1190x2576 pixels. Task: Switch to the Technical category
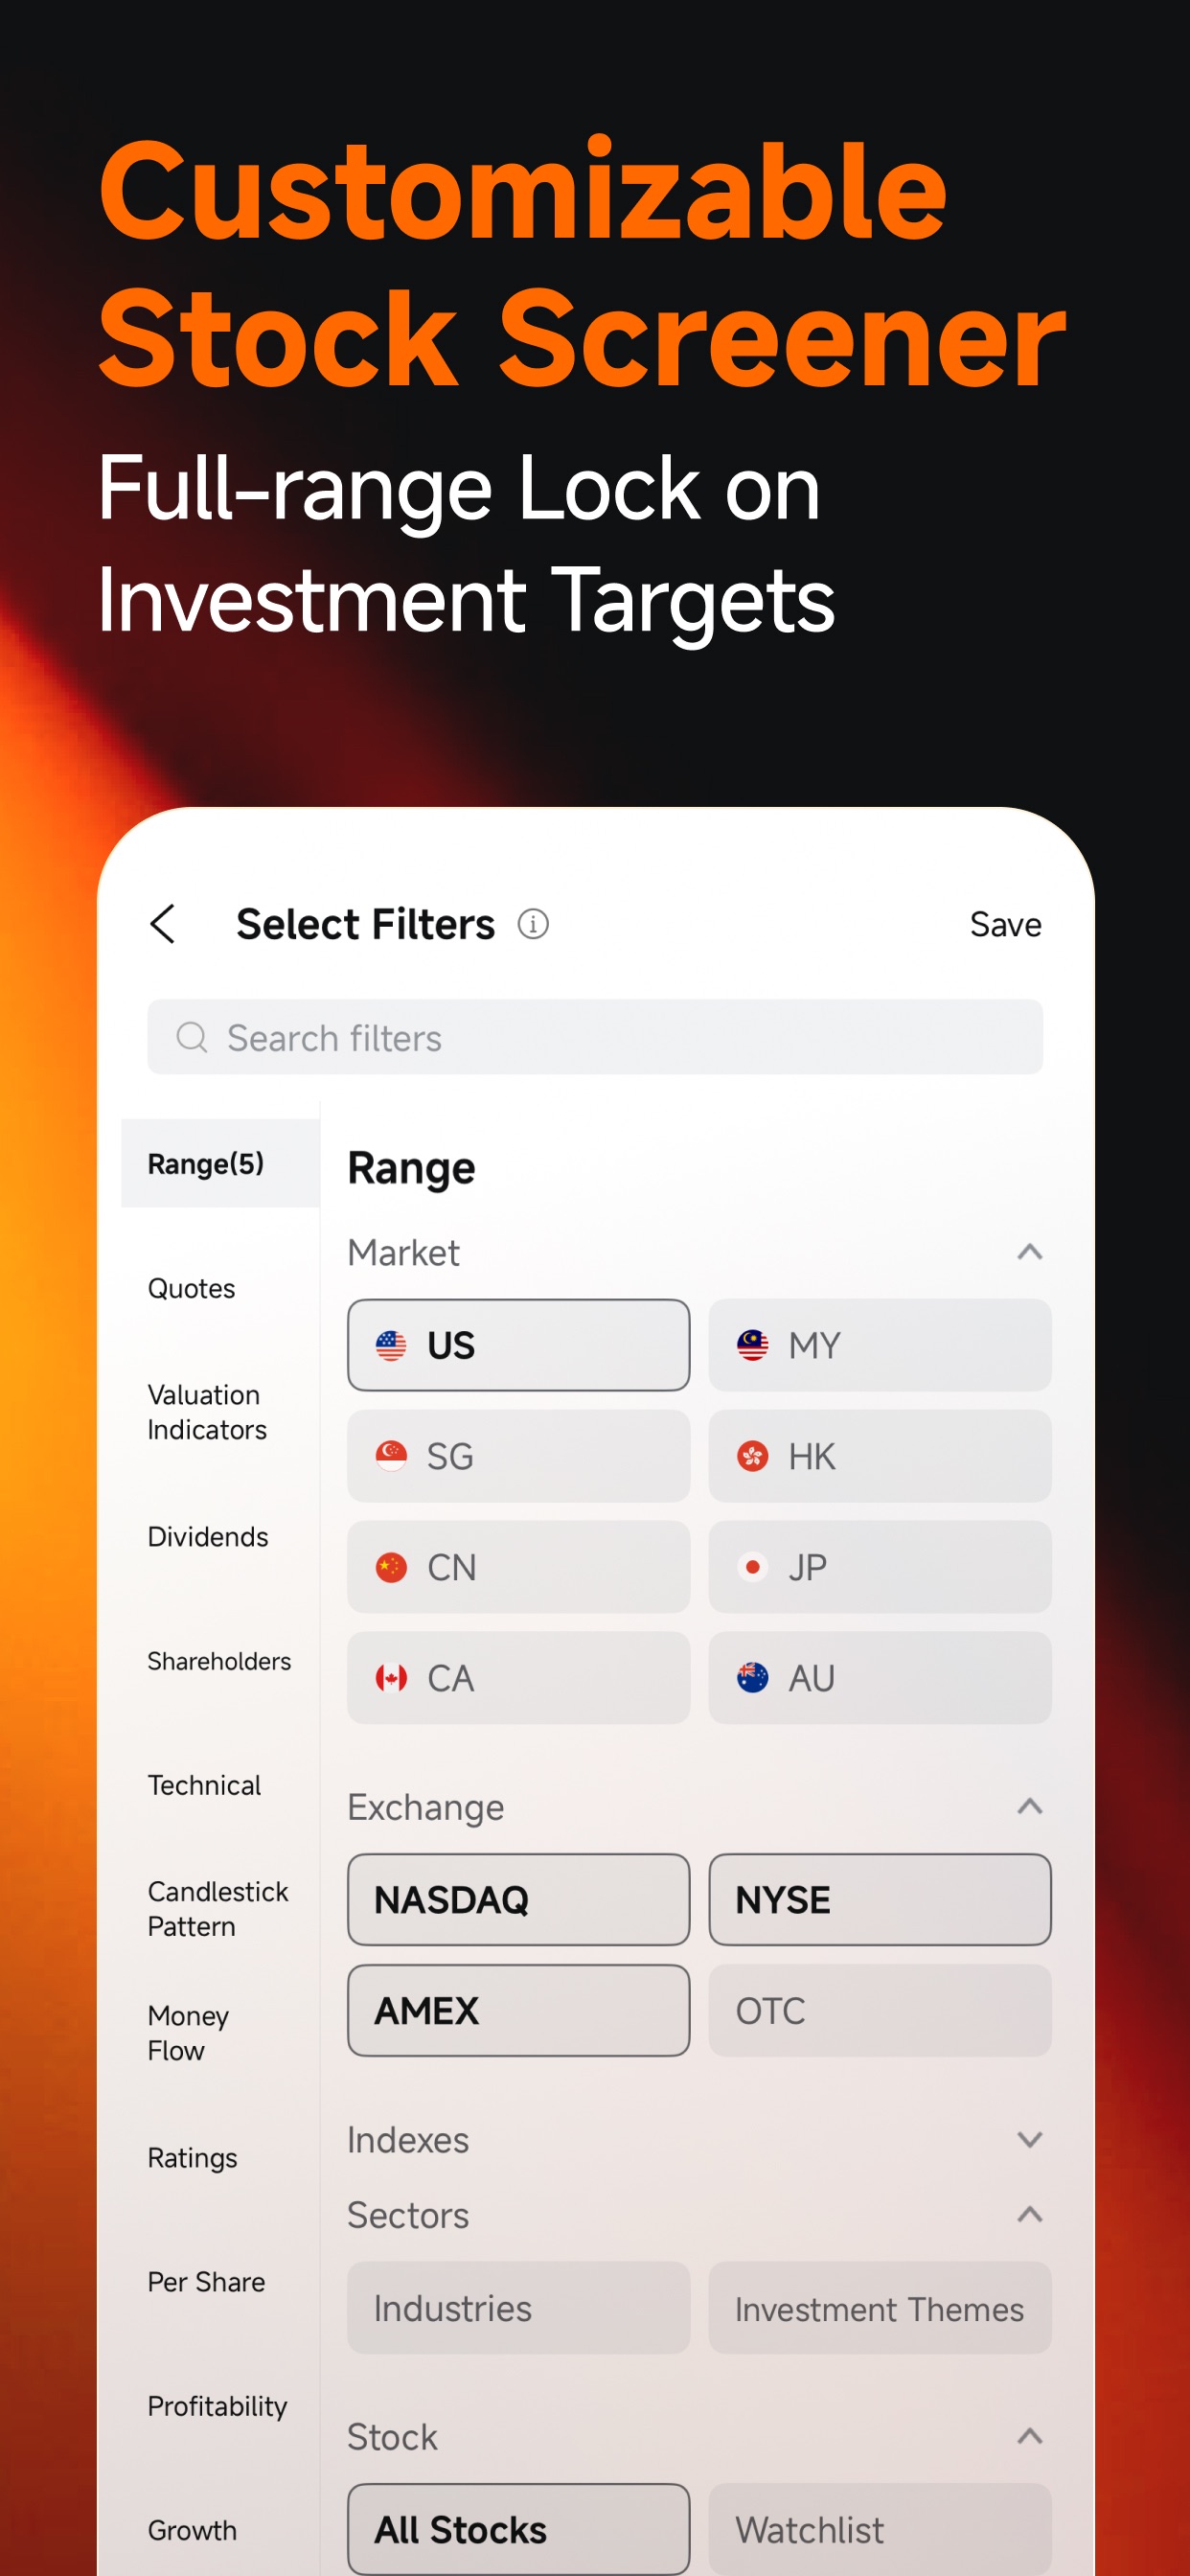[x=204, y=1785]
